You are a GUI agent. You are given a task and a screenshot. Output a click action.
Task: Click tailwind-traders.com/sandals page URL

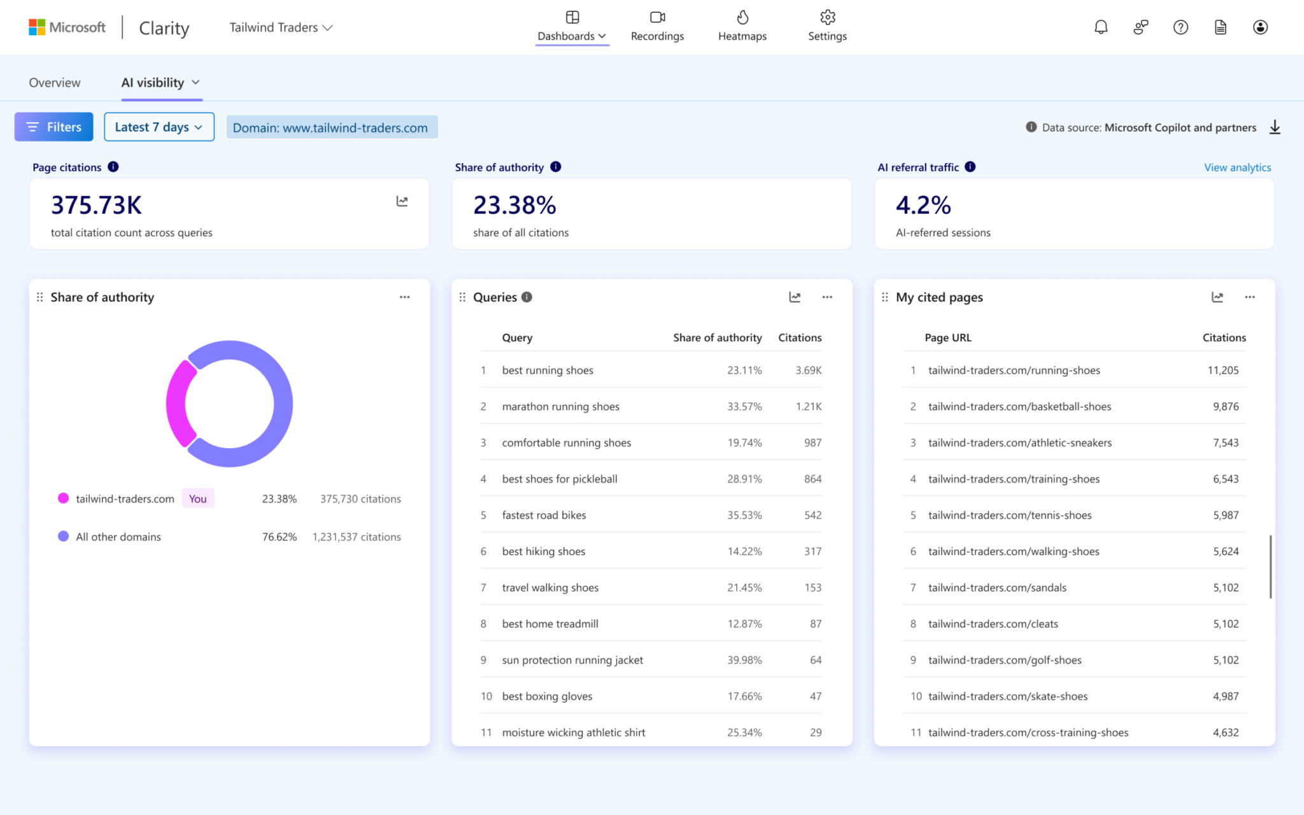coord(997,588)
